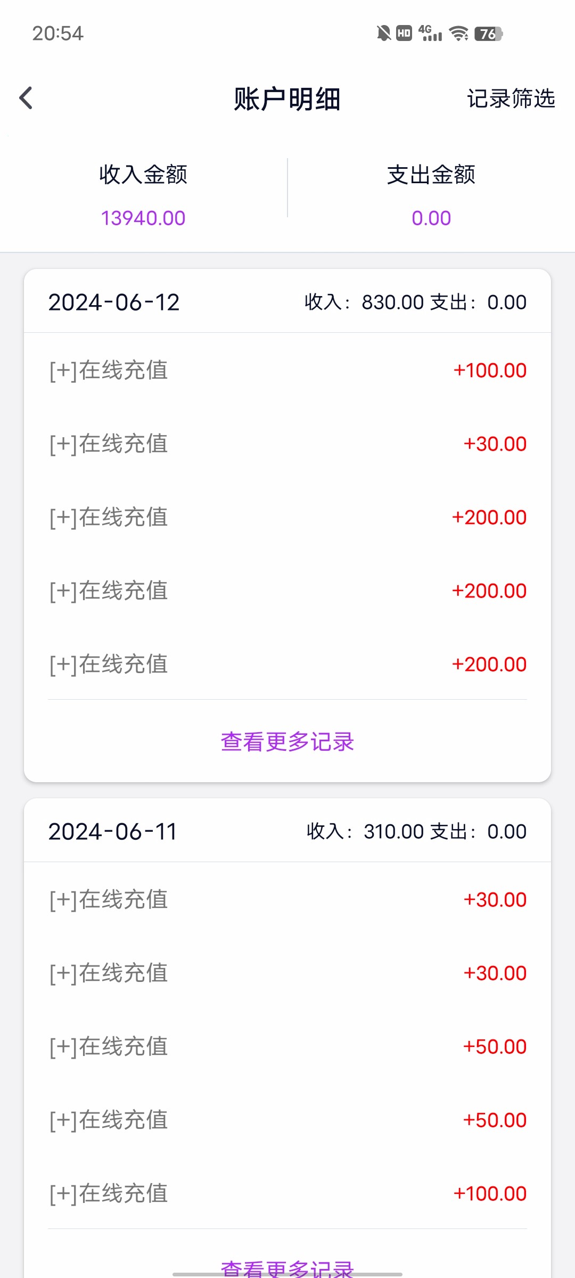This screenshot has height=1278, width=575.
Task: Tap the battery level indicator
Action: [x=488, y=34]
